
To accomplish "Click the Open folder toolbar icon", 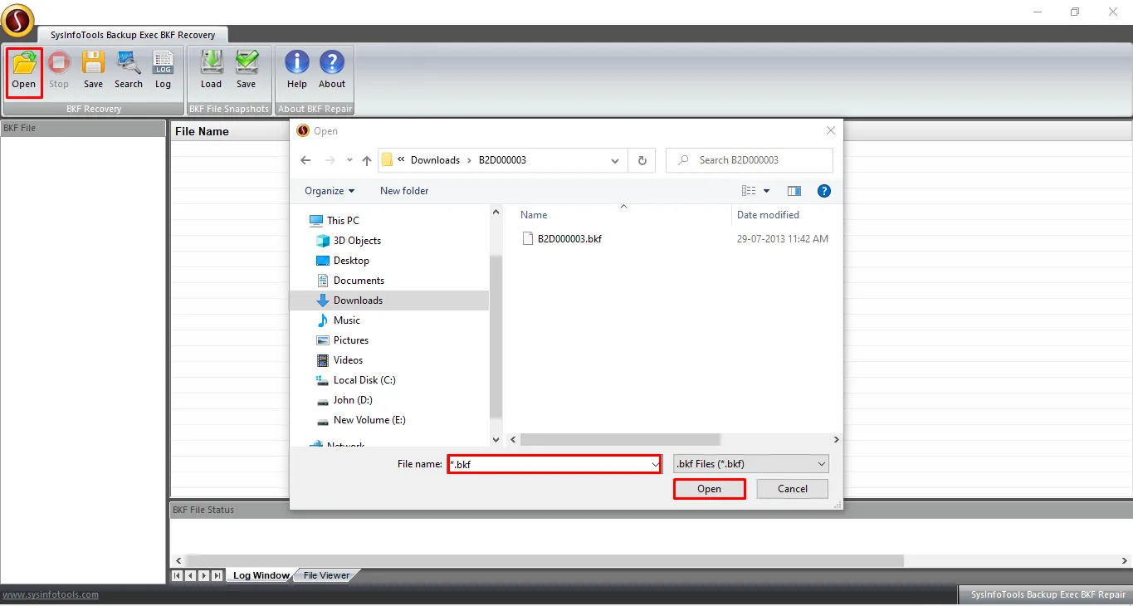I will tap(24, 71).
